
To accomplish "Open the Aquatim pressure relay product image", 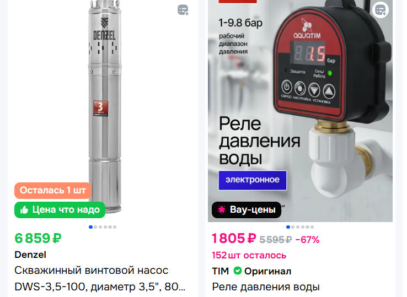I will 300,111.
